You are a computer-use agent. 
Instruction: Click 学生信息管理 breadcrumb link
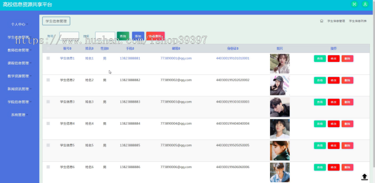tap(336, 21)
